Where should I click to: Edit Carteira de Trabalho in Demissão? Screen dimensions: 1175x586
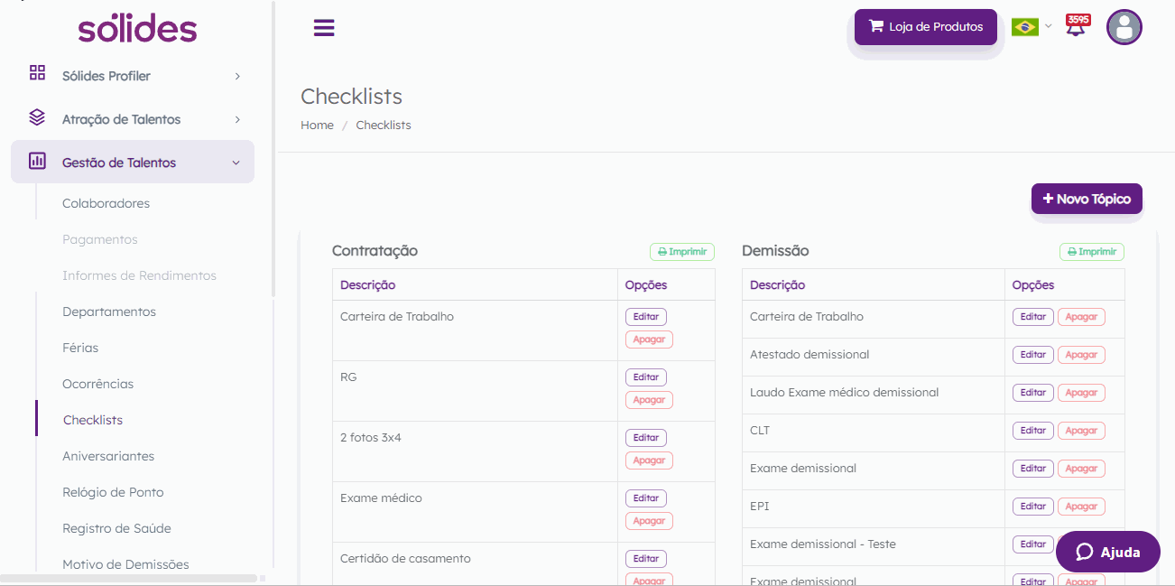tap(1033, 317)
